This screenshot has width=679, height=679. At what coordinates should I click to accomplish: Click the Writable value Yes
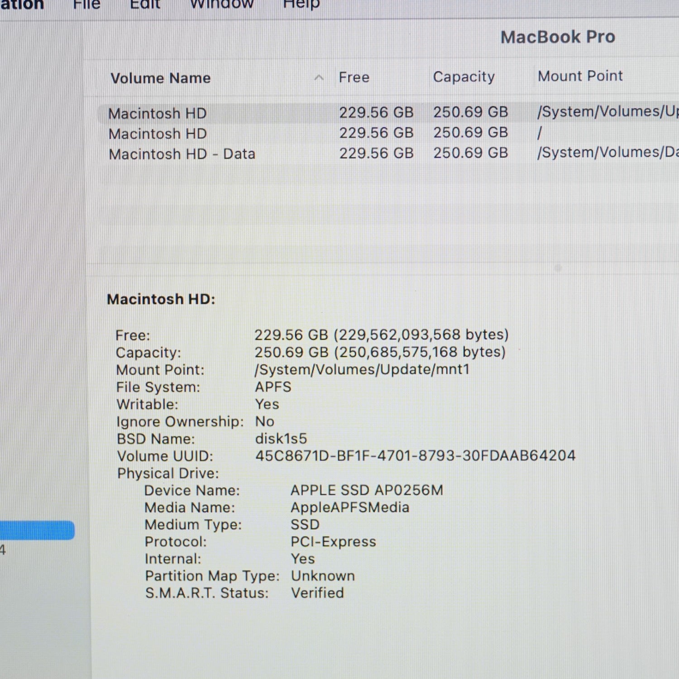tap(267, 404)
